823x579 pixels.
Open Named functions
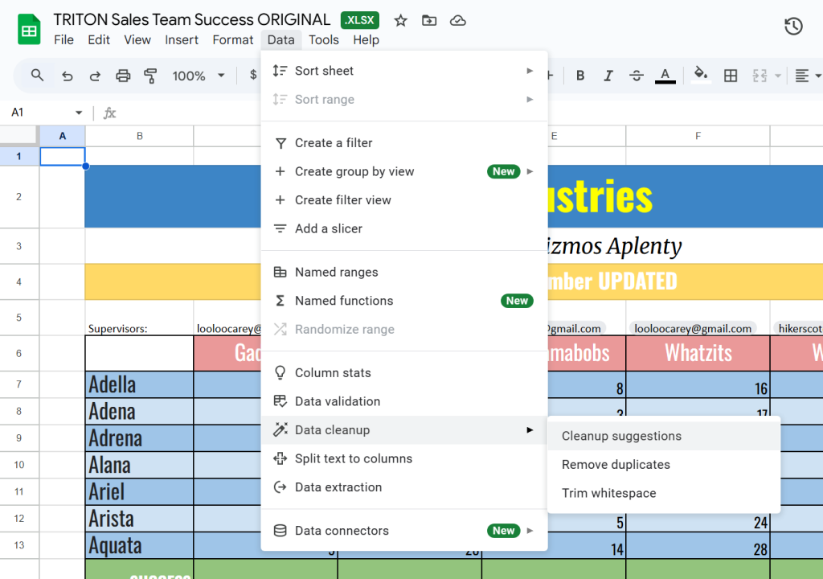pyautogui.click(x=404, y=301)
